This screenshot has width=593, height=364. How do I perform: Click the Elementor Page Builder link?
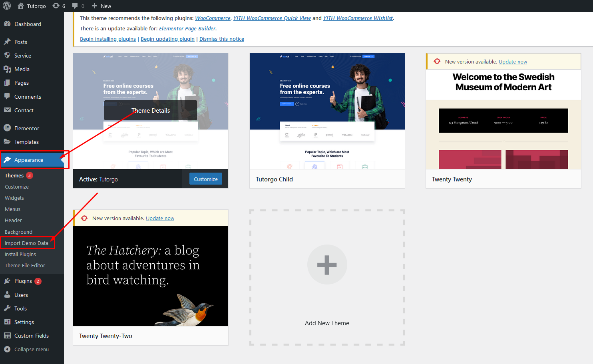tap(187, 28)
